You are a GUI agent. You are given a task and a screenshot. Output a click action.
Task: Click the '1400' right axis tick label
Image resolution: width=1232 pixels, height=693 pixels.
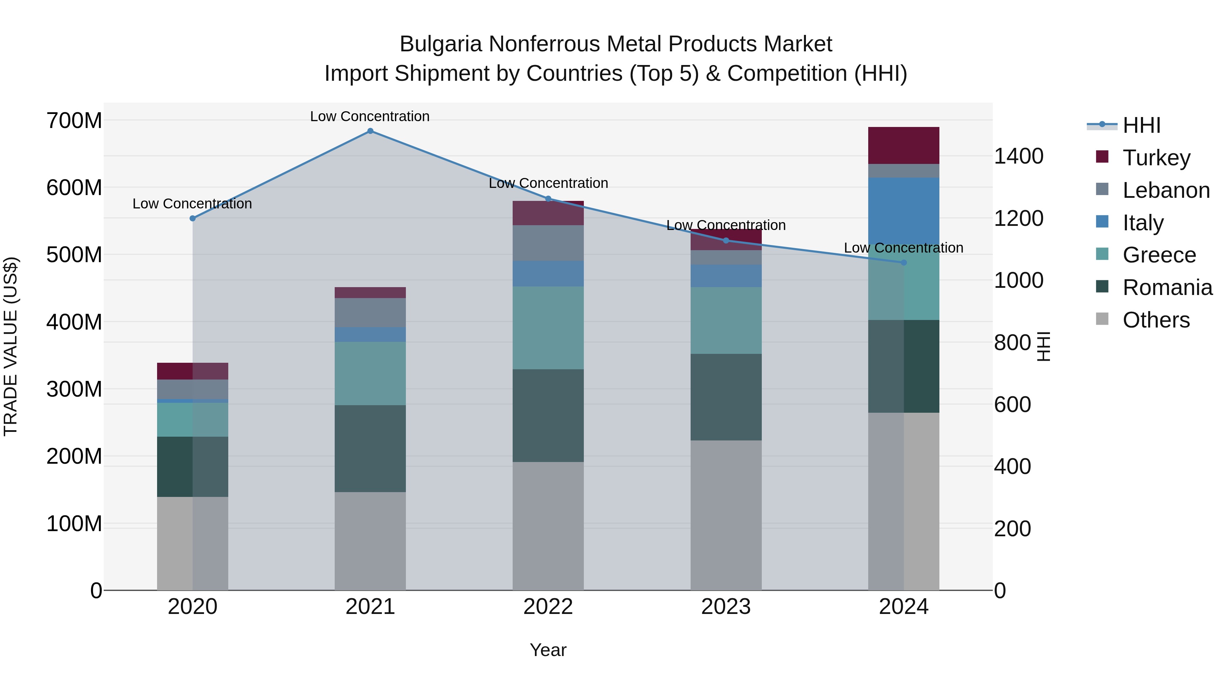coord(1019,156)
